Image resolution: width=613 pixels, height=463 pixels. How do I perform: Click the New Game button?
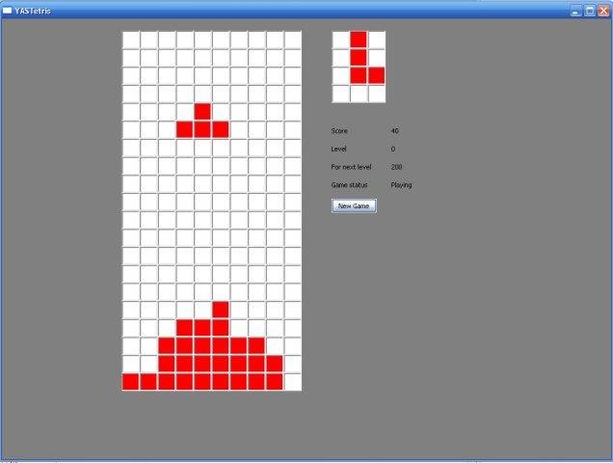pyautogui.click(x=354, y=205)
